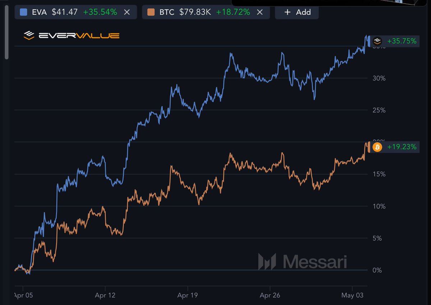This screenshot has width=431, height=305.
Task: Click the Apr 12 date label
Action: [105, 295]
